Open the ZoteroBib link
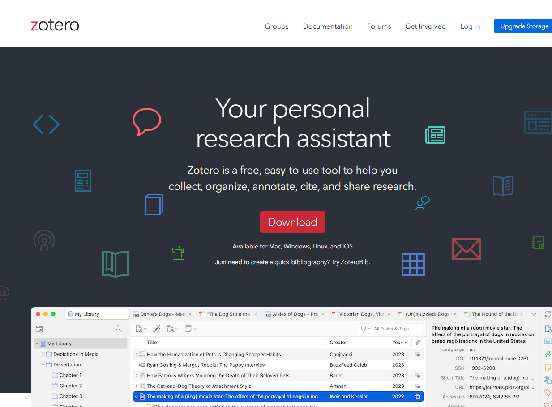The width and height of the screenshot is (552, 407). coord(355,262)
